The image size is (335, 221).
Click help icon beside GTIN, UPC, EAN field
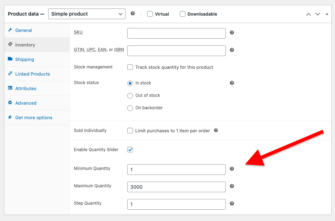pyautogui.click(x=232, y=50)
